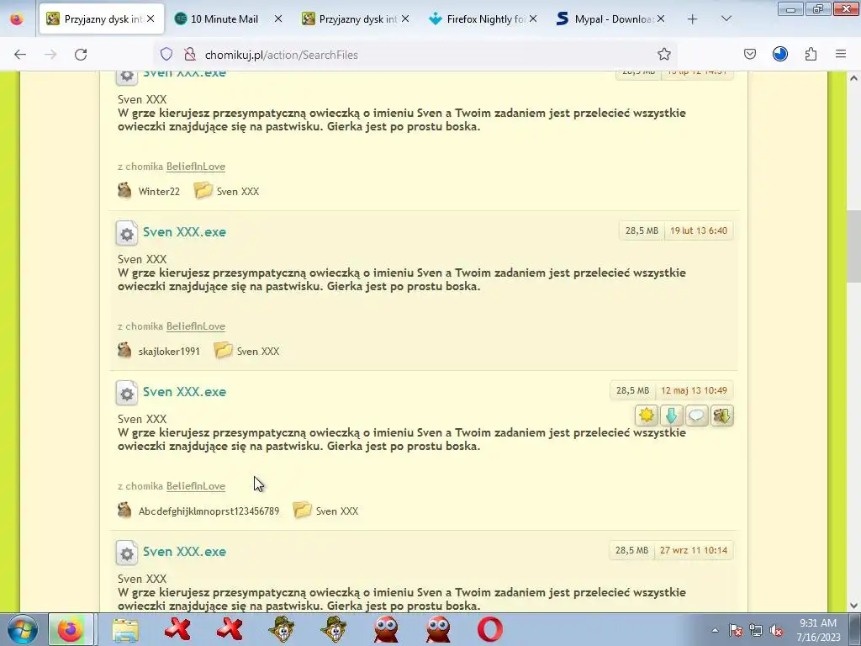
Task: Click the exe gear icon dated 27 wrz 11
Action: pos(127,553)
